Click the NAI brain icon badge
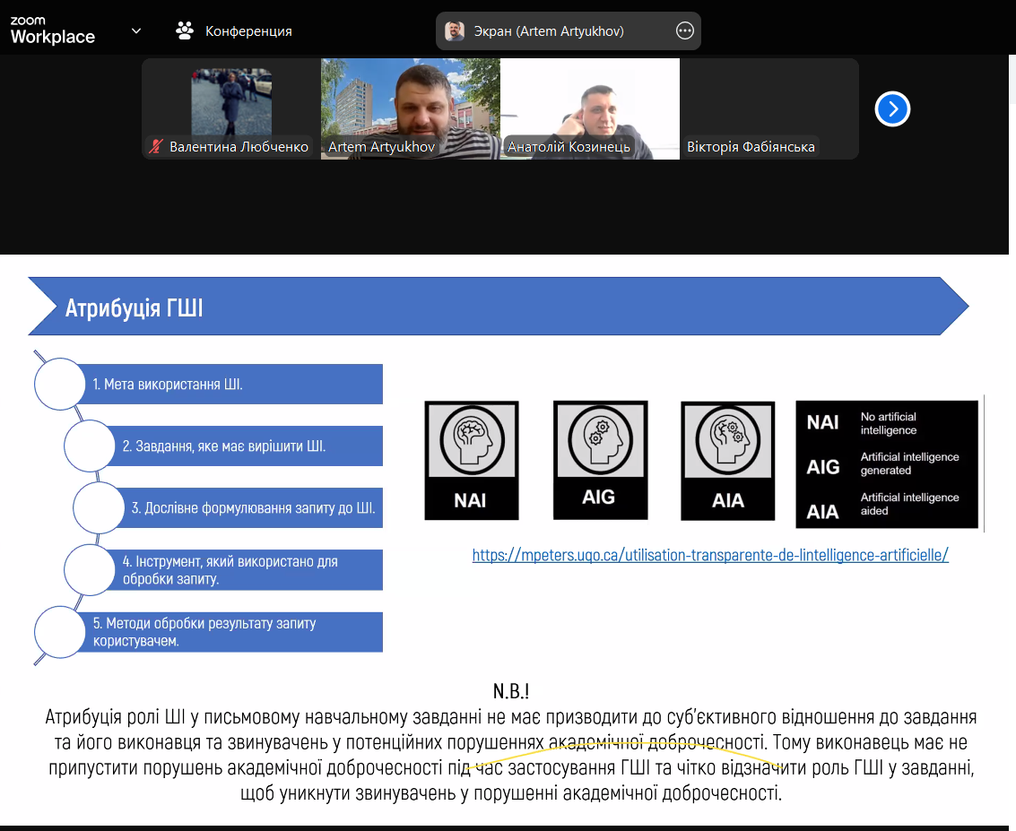 (x=471, y=460)
